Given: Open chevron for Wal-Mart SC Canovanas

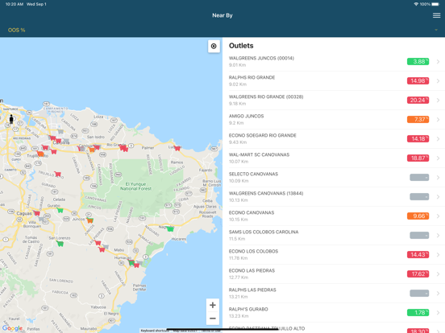Looking at the screenshot, I should (438, 158).
